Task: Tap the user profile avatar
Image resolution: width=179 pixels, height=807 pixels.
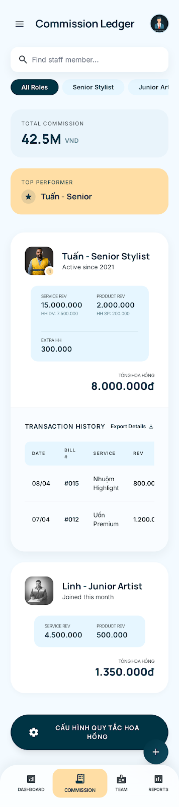Action: coord(159,23)
